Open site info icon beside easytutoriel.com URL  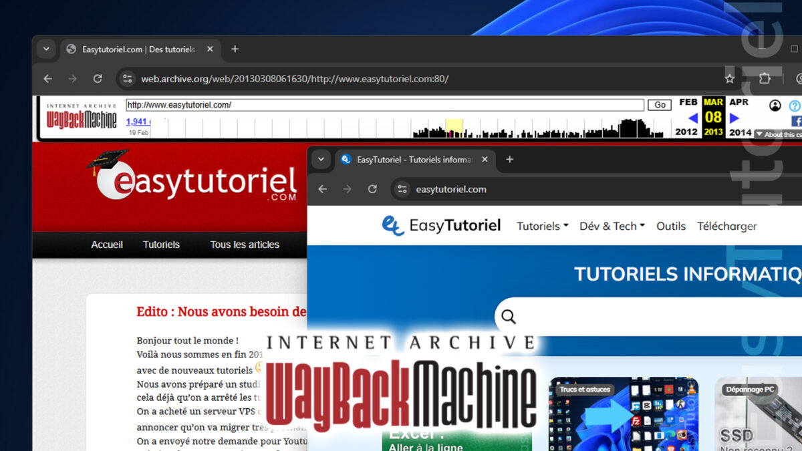pos(402,189)
